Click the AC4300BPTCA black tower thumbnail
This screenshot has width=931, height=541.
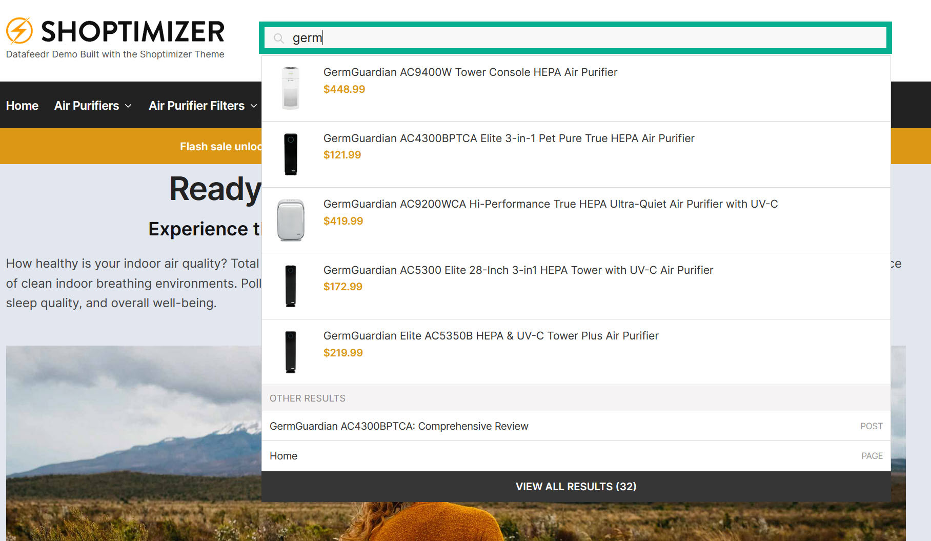[x=291, y=154]
